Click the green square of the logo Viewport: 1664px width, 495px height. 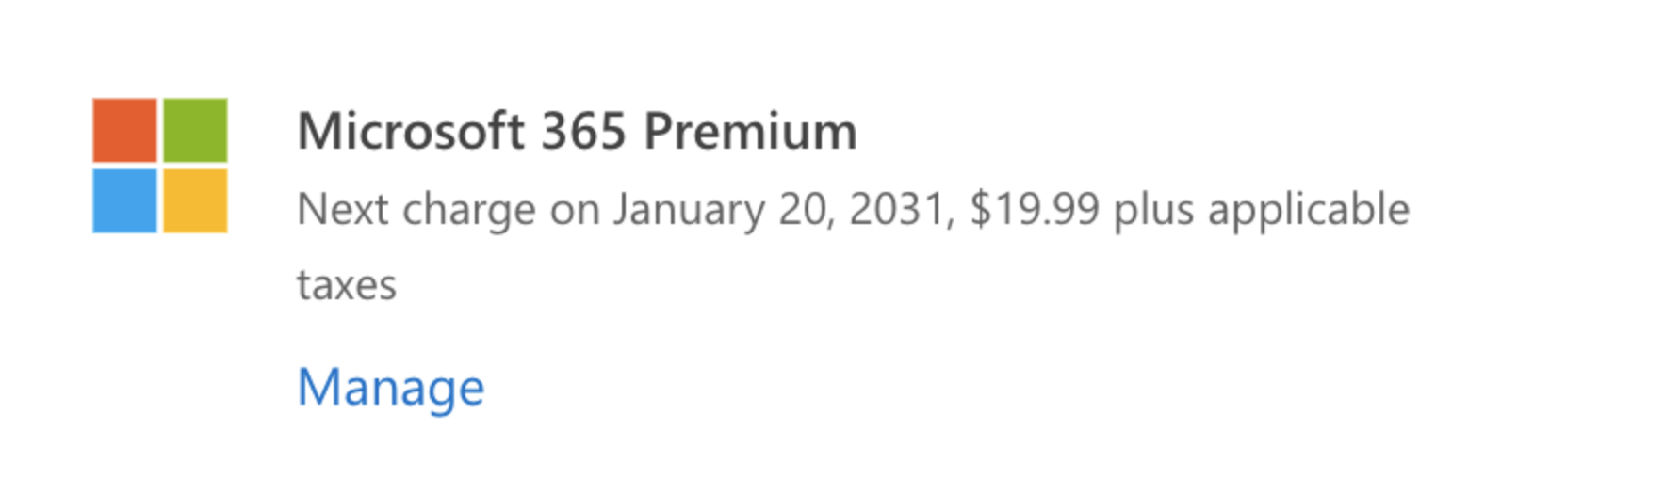[x=195, y=130]
